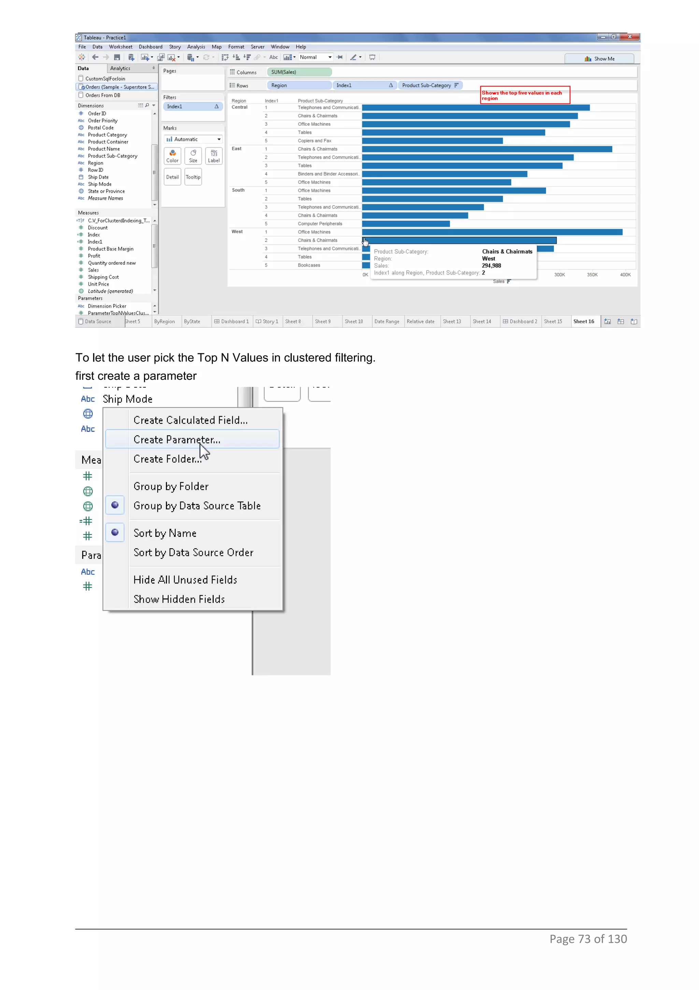The image size is (699, 990).
Task: Open the Analytics tab pane switcher arrows
Action: (153, 68)
